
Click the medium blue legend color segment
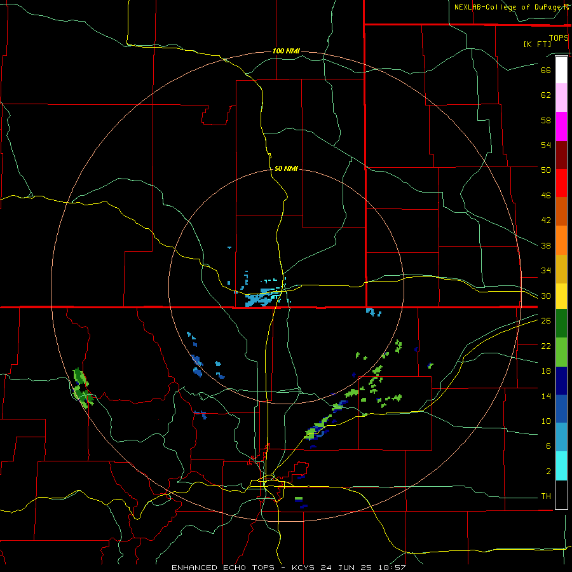click(561, 409)
